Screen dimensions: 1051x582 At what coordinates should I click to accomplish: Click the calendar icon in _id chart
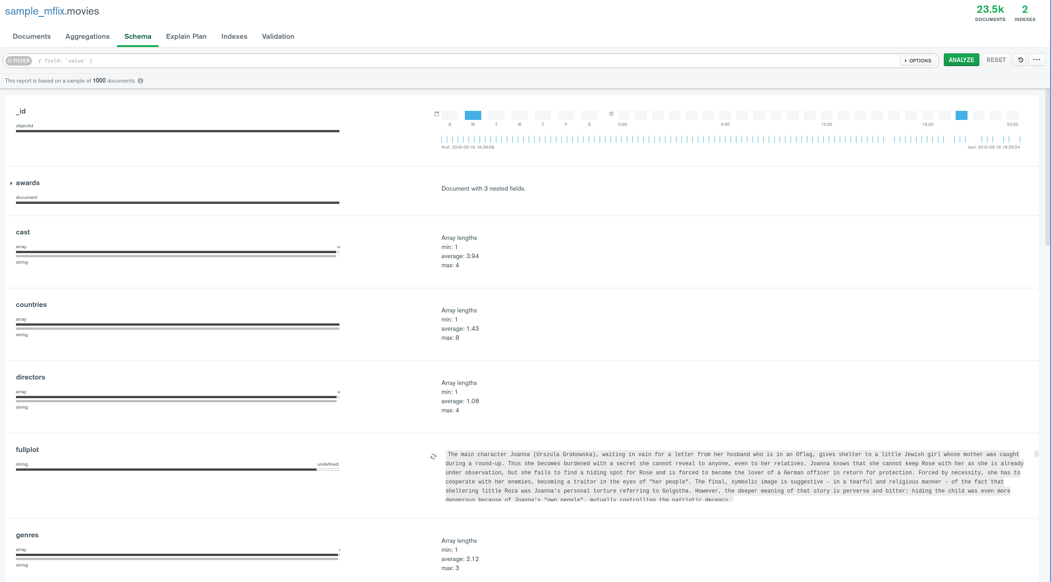(437, 114)
